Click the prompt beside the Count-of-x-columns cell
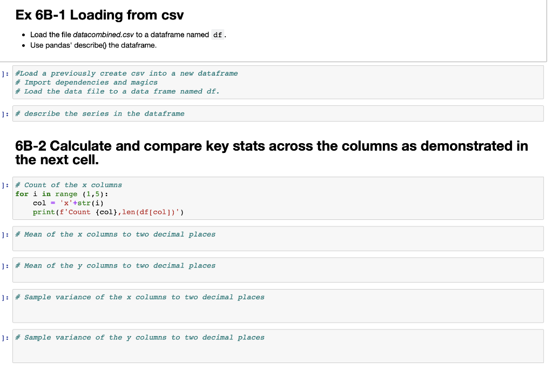Image resolution: width=553 pixels, height=369 pixels. pyautogui.click(x=5, y=185)
